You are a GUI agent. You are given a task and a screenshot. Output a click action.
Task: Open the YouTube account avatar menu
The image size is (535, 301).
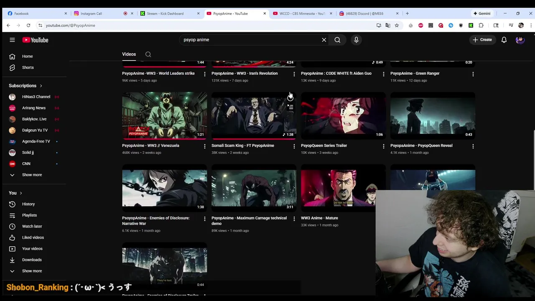520,40
